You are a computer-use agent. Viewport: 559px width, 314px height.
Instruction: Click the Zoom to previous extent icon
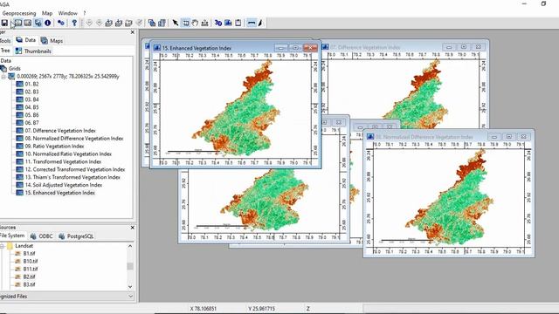point(89,23)
